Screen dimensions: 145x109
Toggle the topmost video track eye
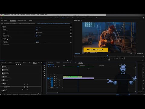(56, 75)
